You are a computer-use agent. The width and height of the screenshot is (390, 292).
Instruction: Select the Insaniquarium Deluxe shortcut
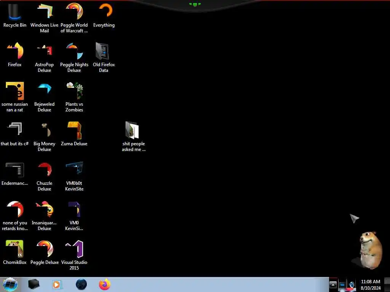[44, 215]
